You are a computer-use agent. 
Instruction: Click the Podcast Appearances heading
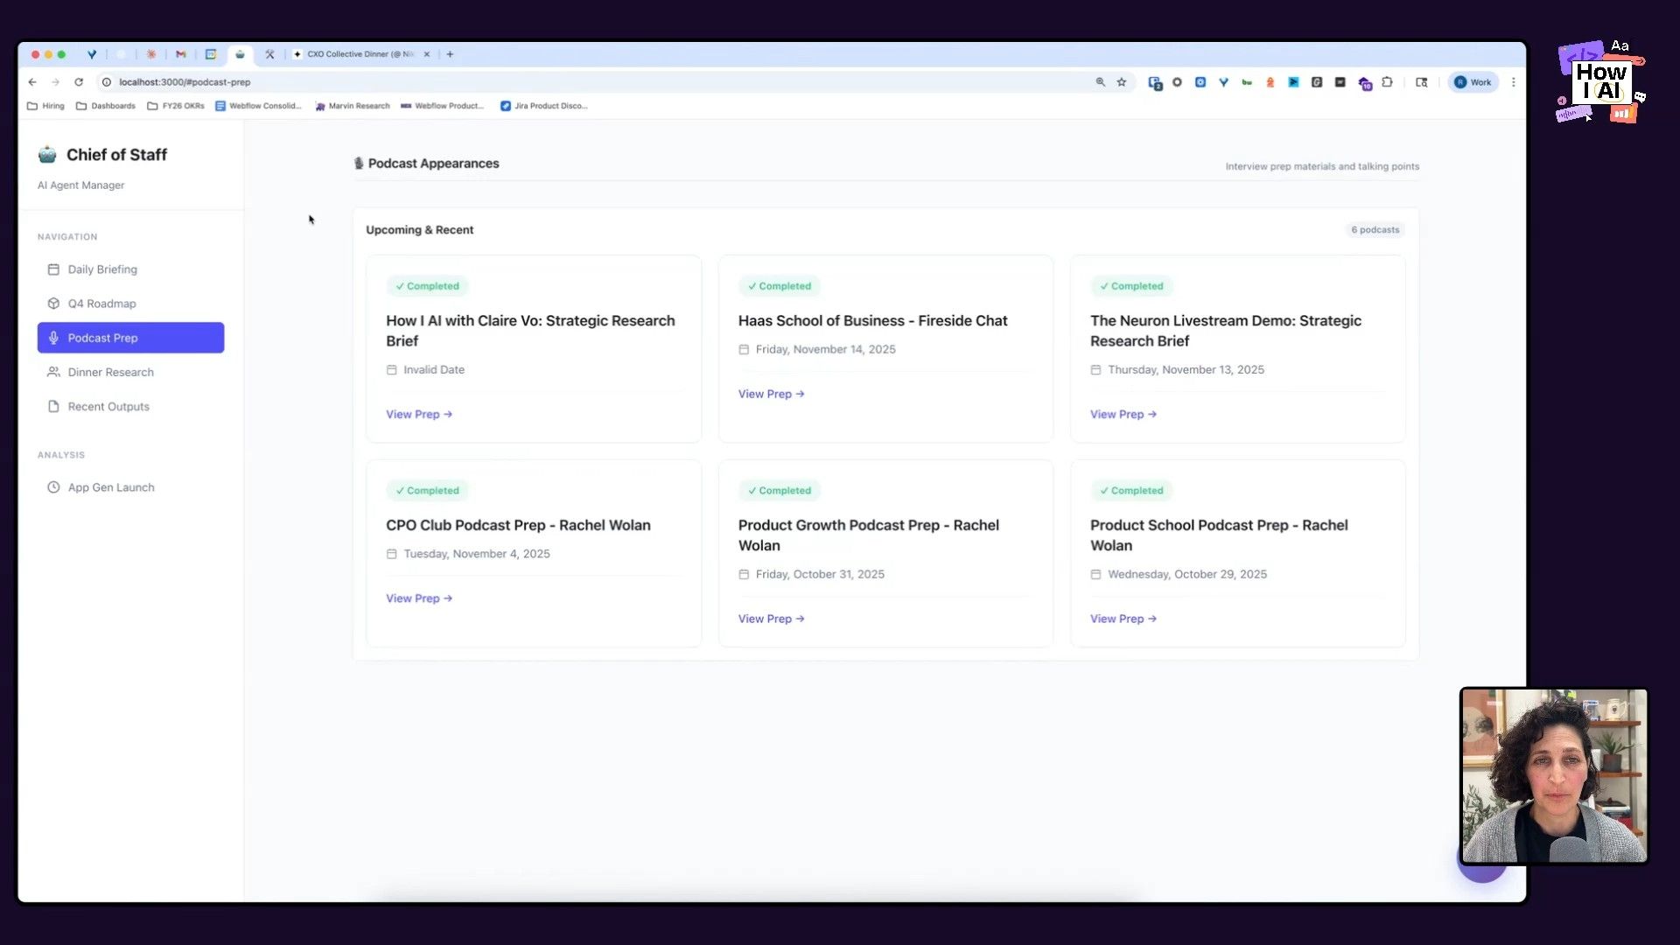pos(433,164)
